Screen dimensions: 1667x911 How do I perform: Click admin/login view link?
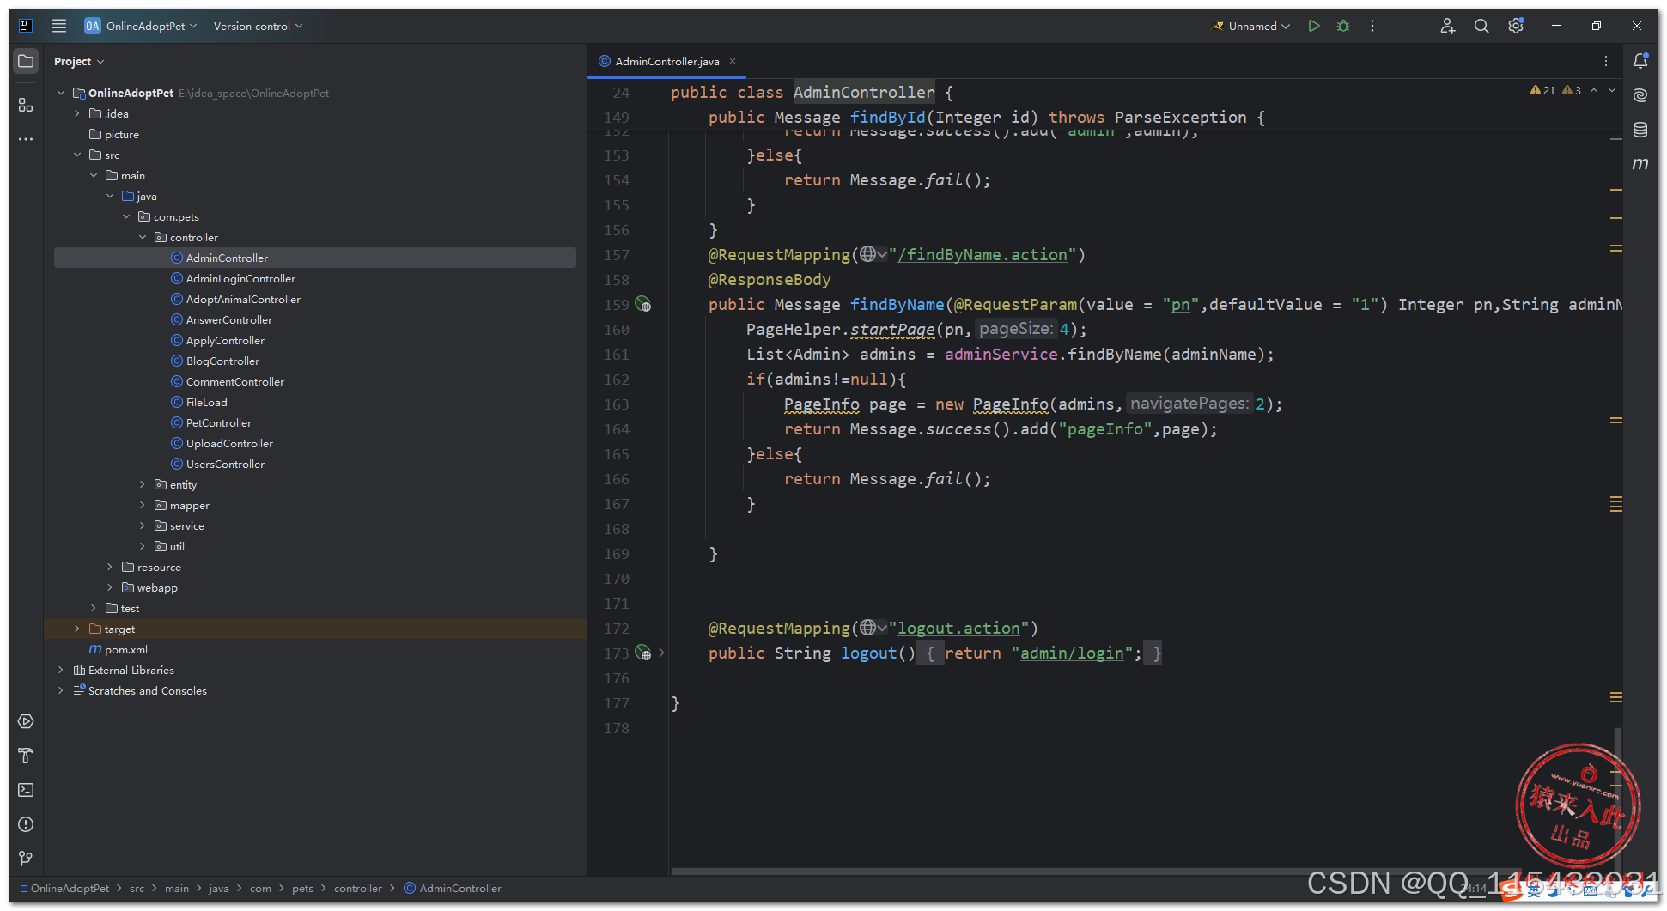click(x=1072, y=653)
